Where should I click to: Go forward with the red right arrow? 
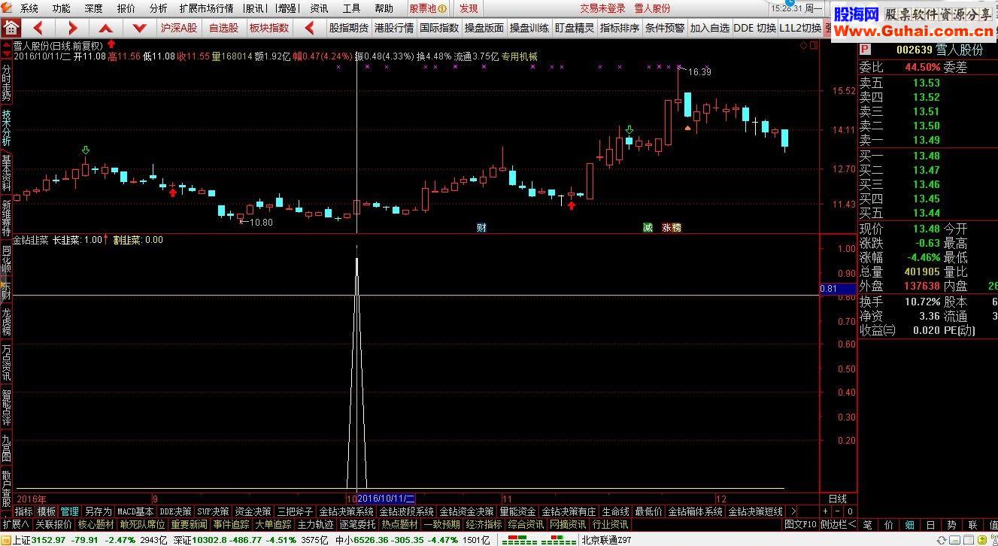[x=72, y=28]
